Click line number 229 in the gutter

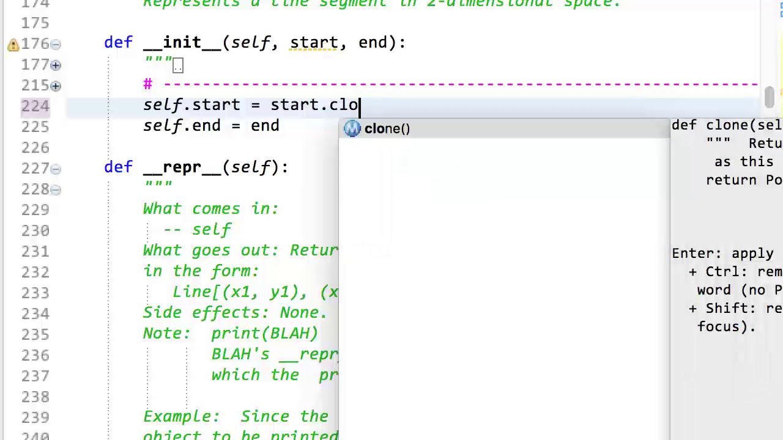35,210
